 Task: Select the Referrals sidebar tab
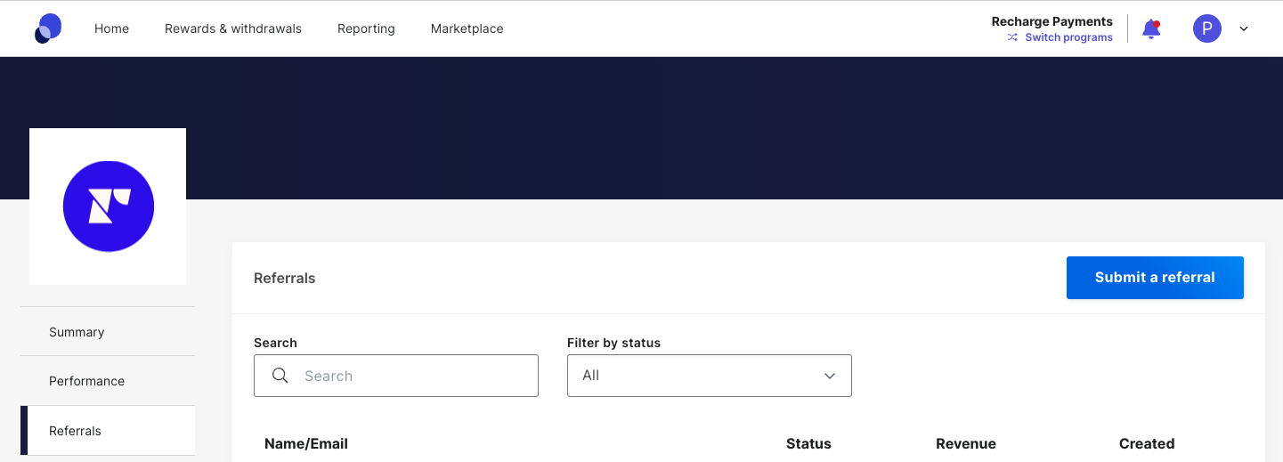coord(75,431)
